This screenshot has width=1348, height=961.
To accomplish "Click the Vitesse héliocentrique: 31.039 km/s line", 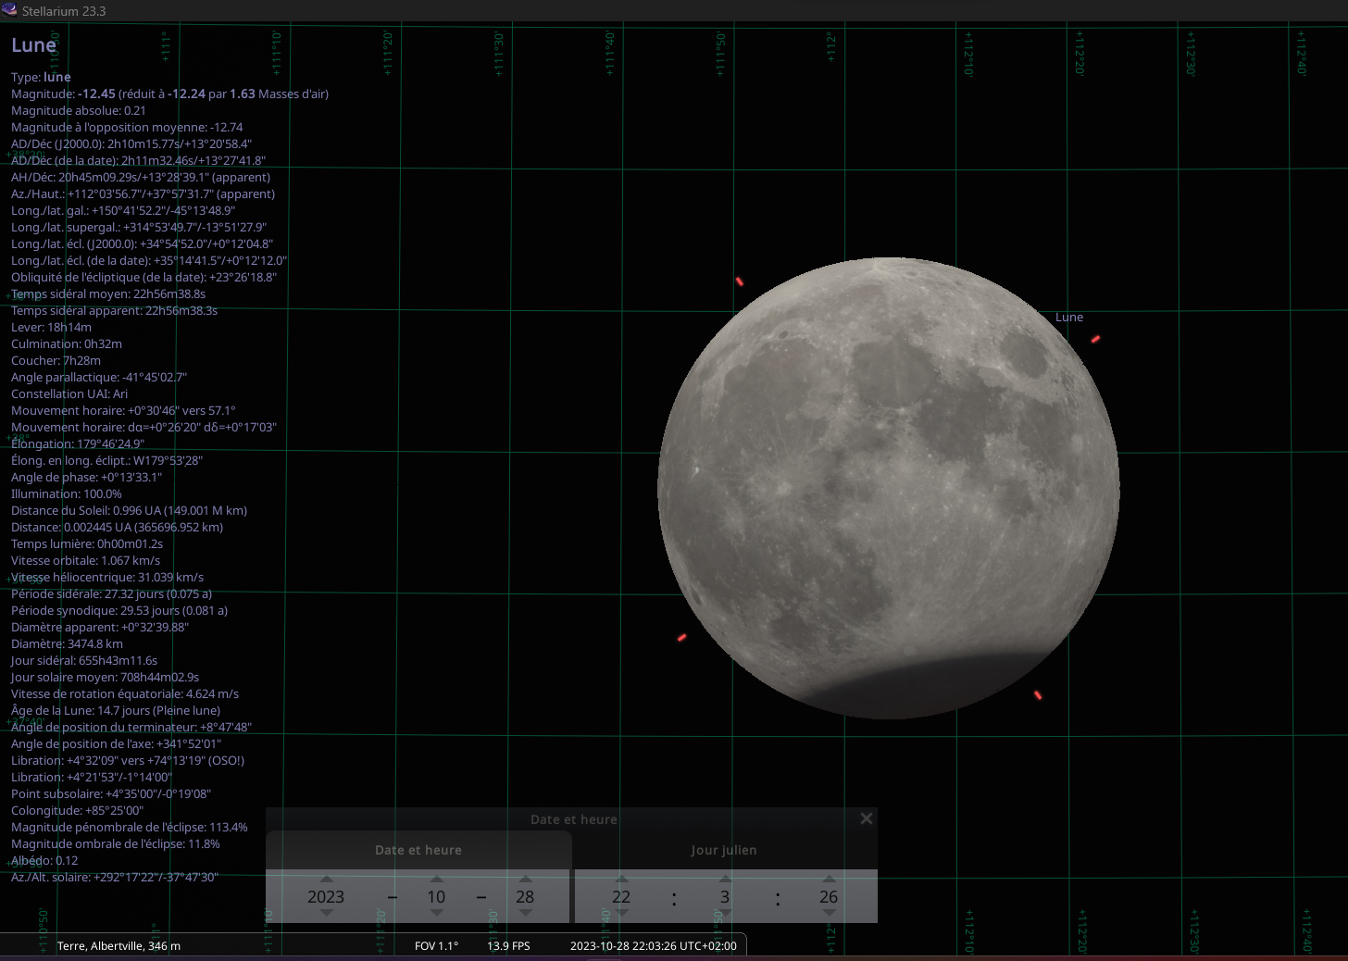I will [107, 577].
